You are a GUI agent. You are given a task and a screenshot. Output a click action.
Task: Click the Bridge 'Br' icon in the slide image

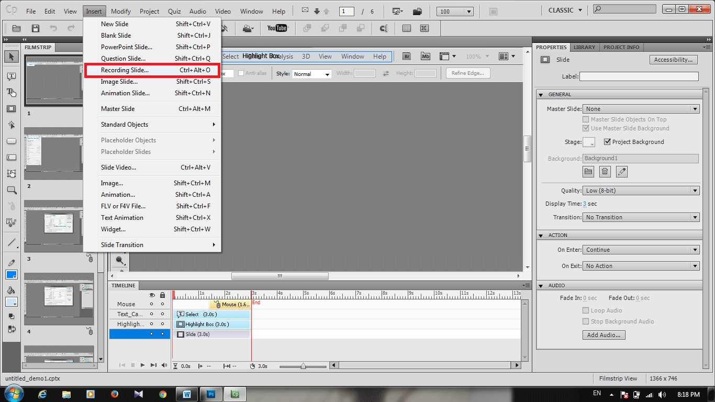[x=407, y=57]
